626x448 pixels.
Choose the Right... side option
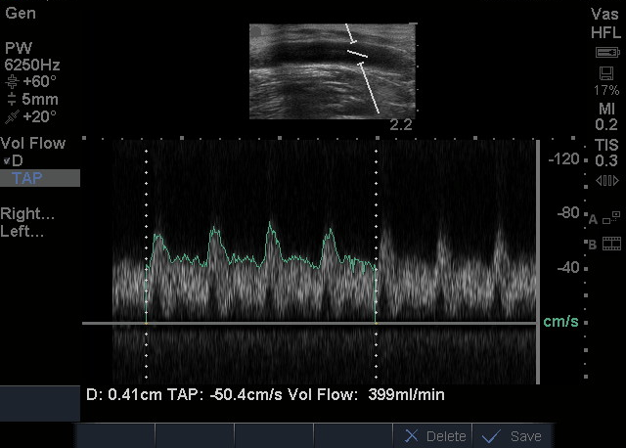pos(27,213)
